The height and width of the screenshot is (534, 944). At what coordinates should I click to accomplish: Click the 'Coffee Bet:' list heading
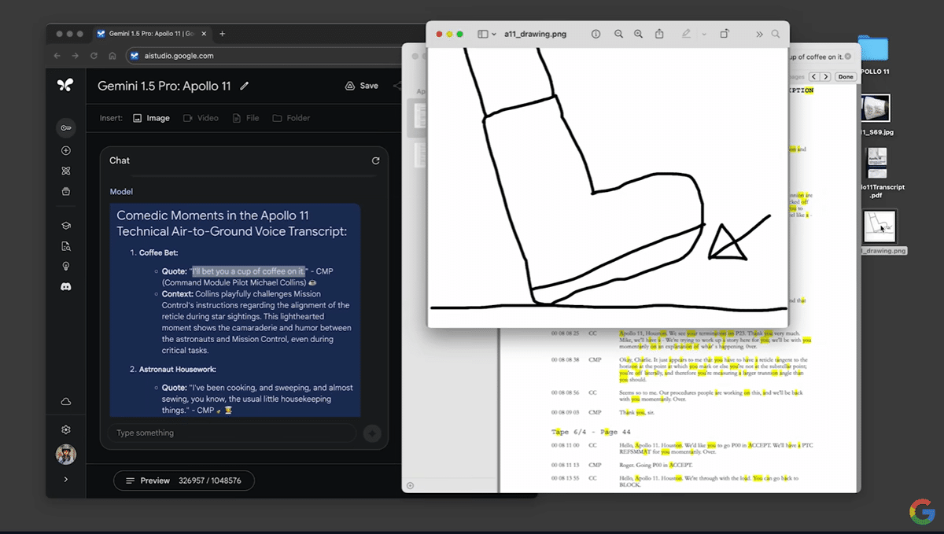[159, 253]
